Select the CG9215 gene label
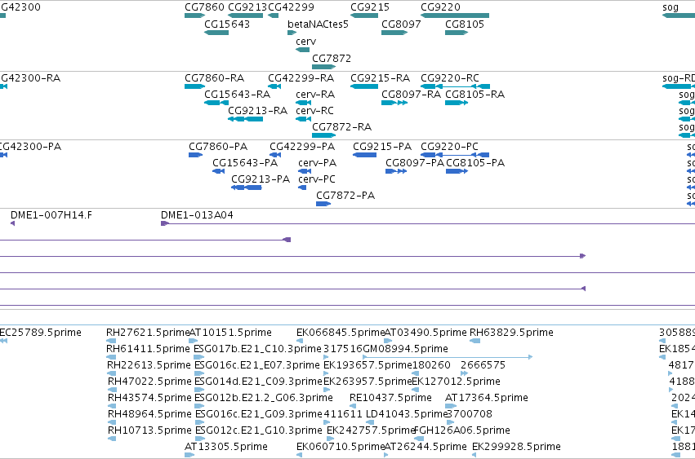The image size is (695, 459). [x=370, y=7]
